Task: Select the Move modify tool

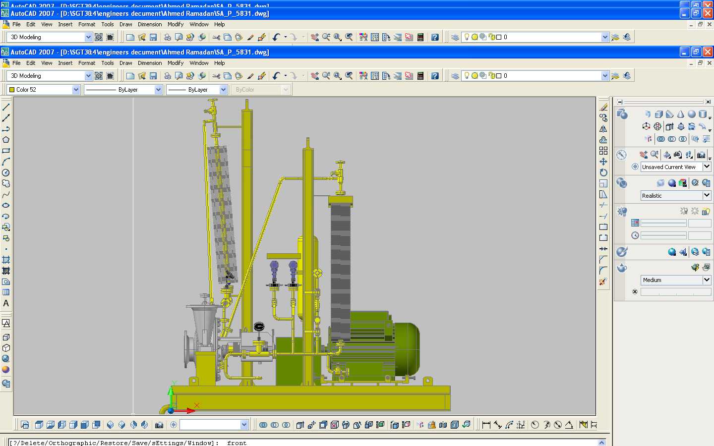Action: [x=603, y=162]
